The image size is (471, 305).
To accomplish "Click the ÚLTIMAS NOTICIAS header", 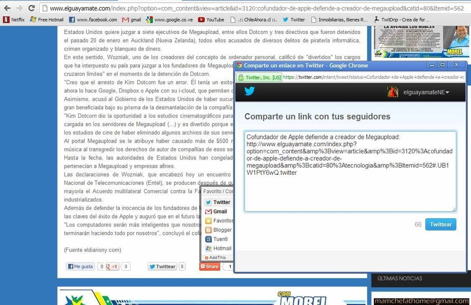I will click(400, 278).
